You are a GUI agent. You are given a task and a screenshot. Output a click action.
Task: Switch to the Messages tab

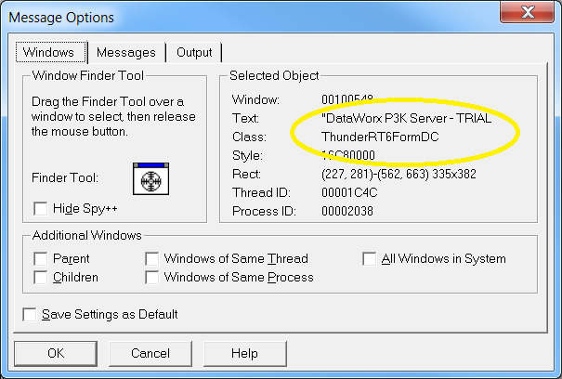pos(126,53)
